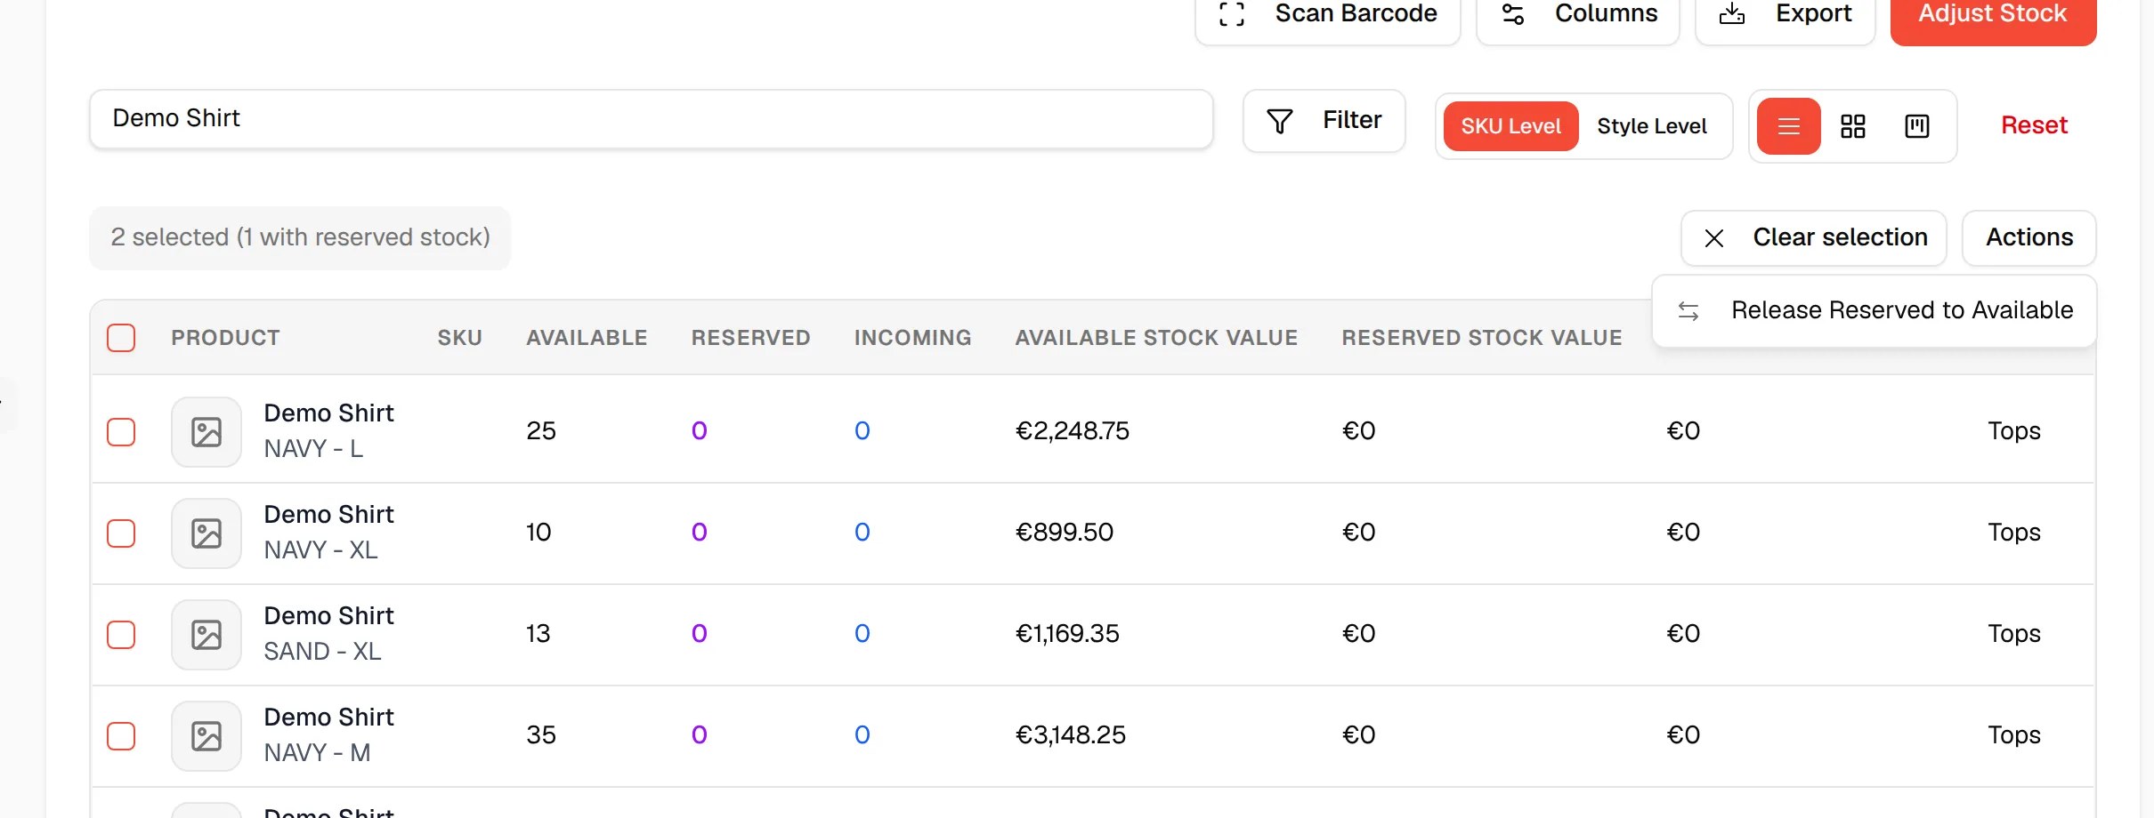Click the €2,248.75 stock value cell

tap(1073, 431)
